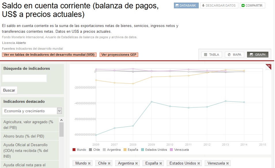Remove España from the selected countries

click(161, 163)
